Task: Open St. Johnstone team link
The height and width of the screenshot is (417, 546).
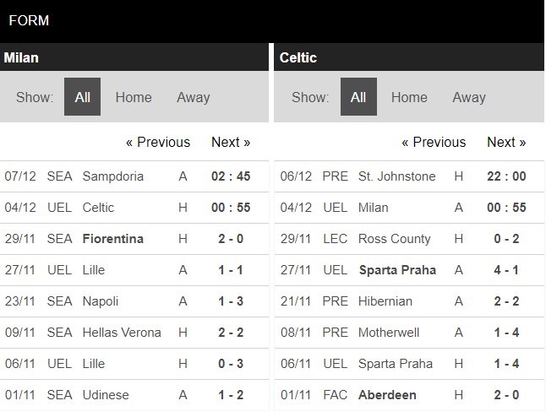Action: [396, 176]
